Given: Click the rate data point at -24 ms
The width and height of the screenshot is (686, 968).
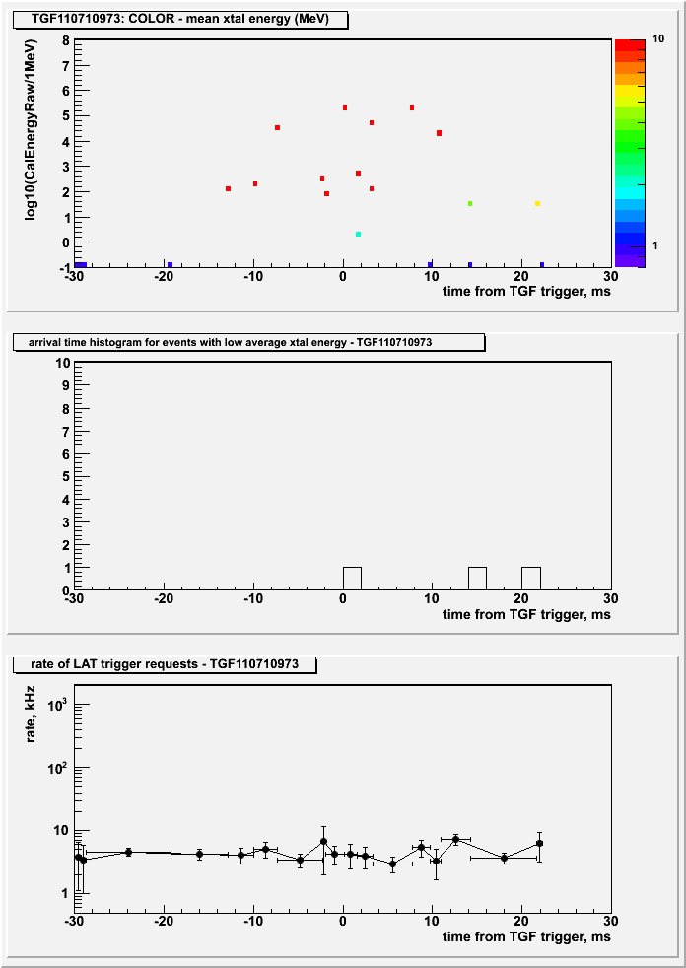Looking at the screenshot, I should point(128,852).
